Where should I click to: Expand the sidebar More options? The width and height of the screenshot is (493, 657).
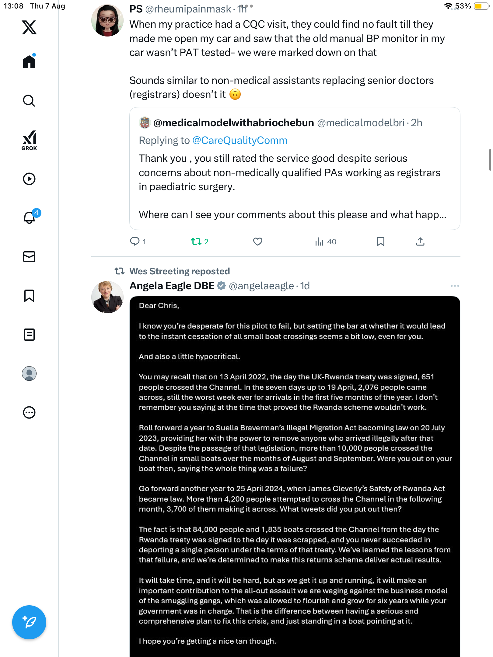pyautogui.click(x=29, y=412)
